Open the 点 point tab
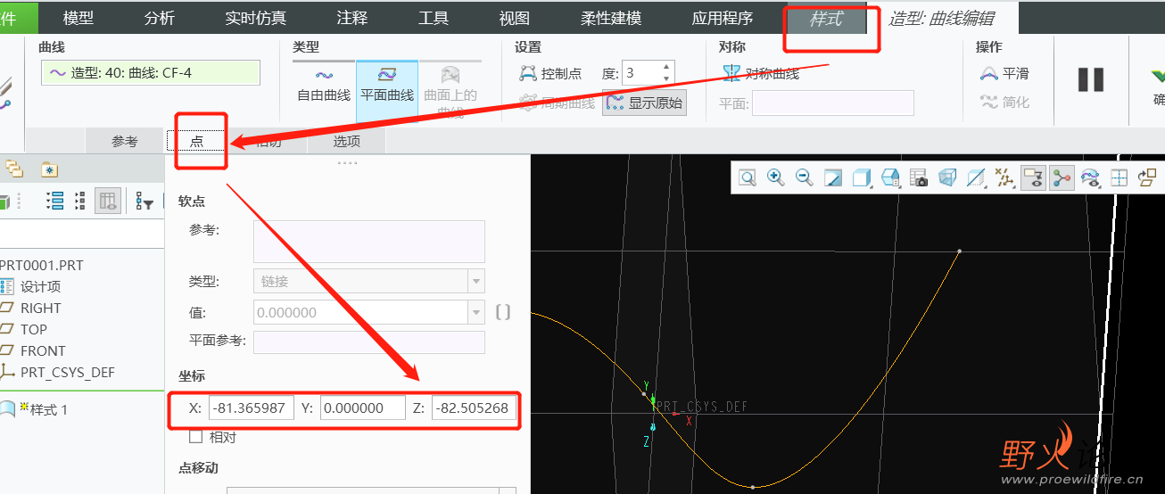 (196, 141)
